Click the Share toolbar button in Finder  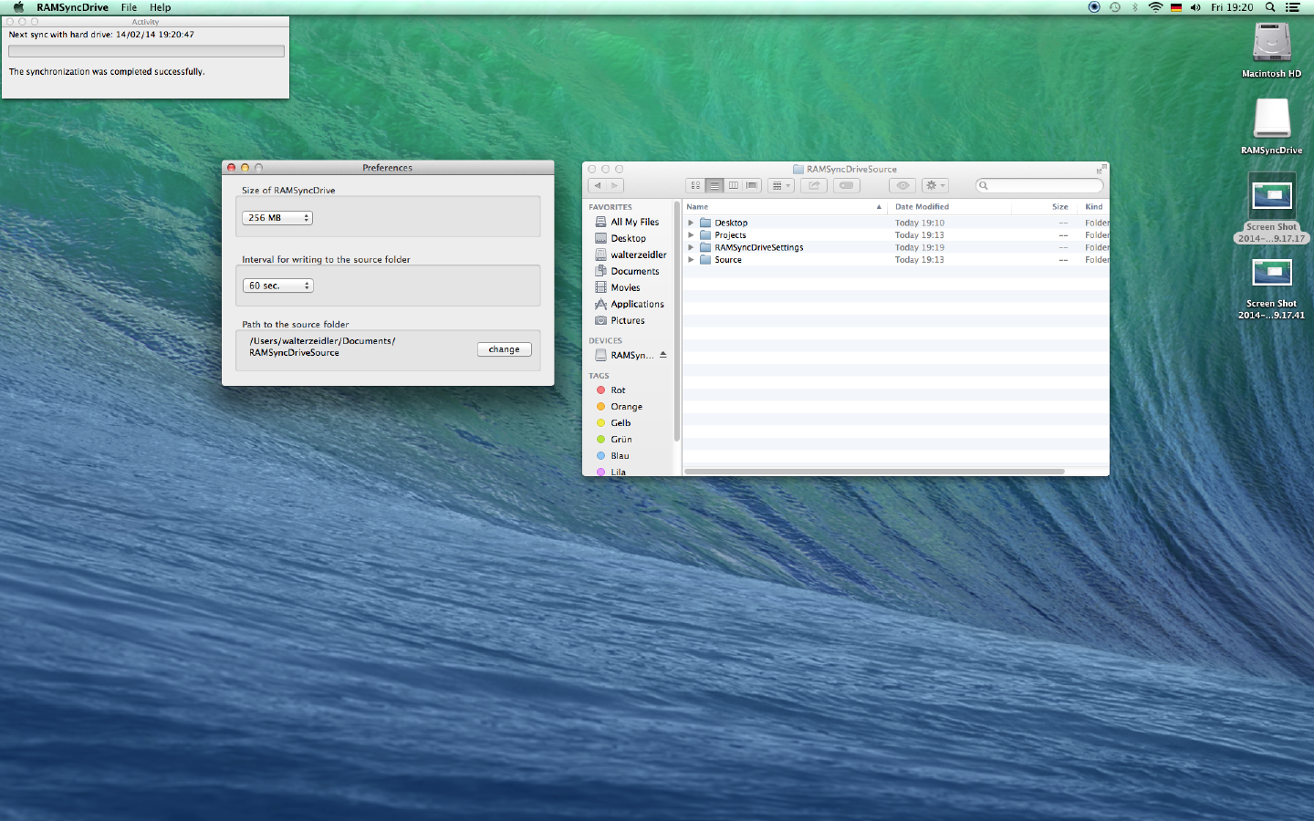pyautogui.click(x=814, y=185)
